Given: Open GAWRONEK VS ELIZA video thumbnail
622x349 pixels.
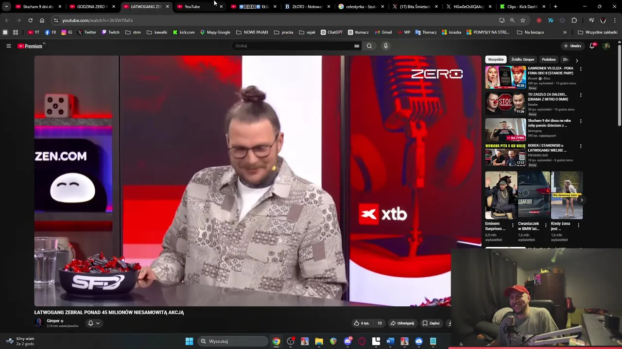Looking at the screenshot, I should [505, 77].
